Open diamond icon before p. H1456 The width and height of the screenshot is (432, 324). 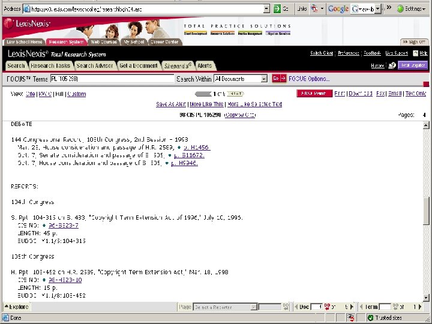point(179,148)
